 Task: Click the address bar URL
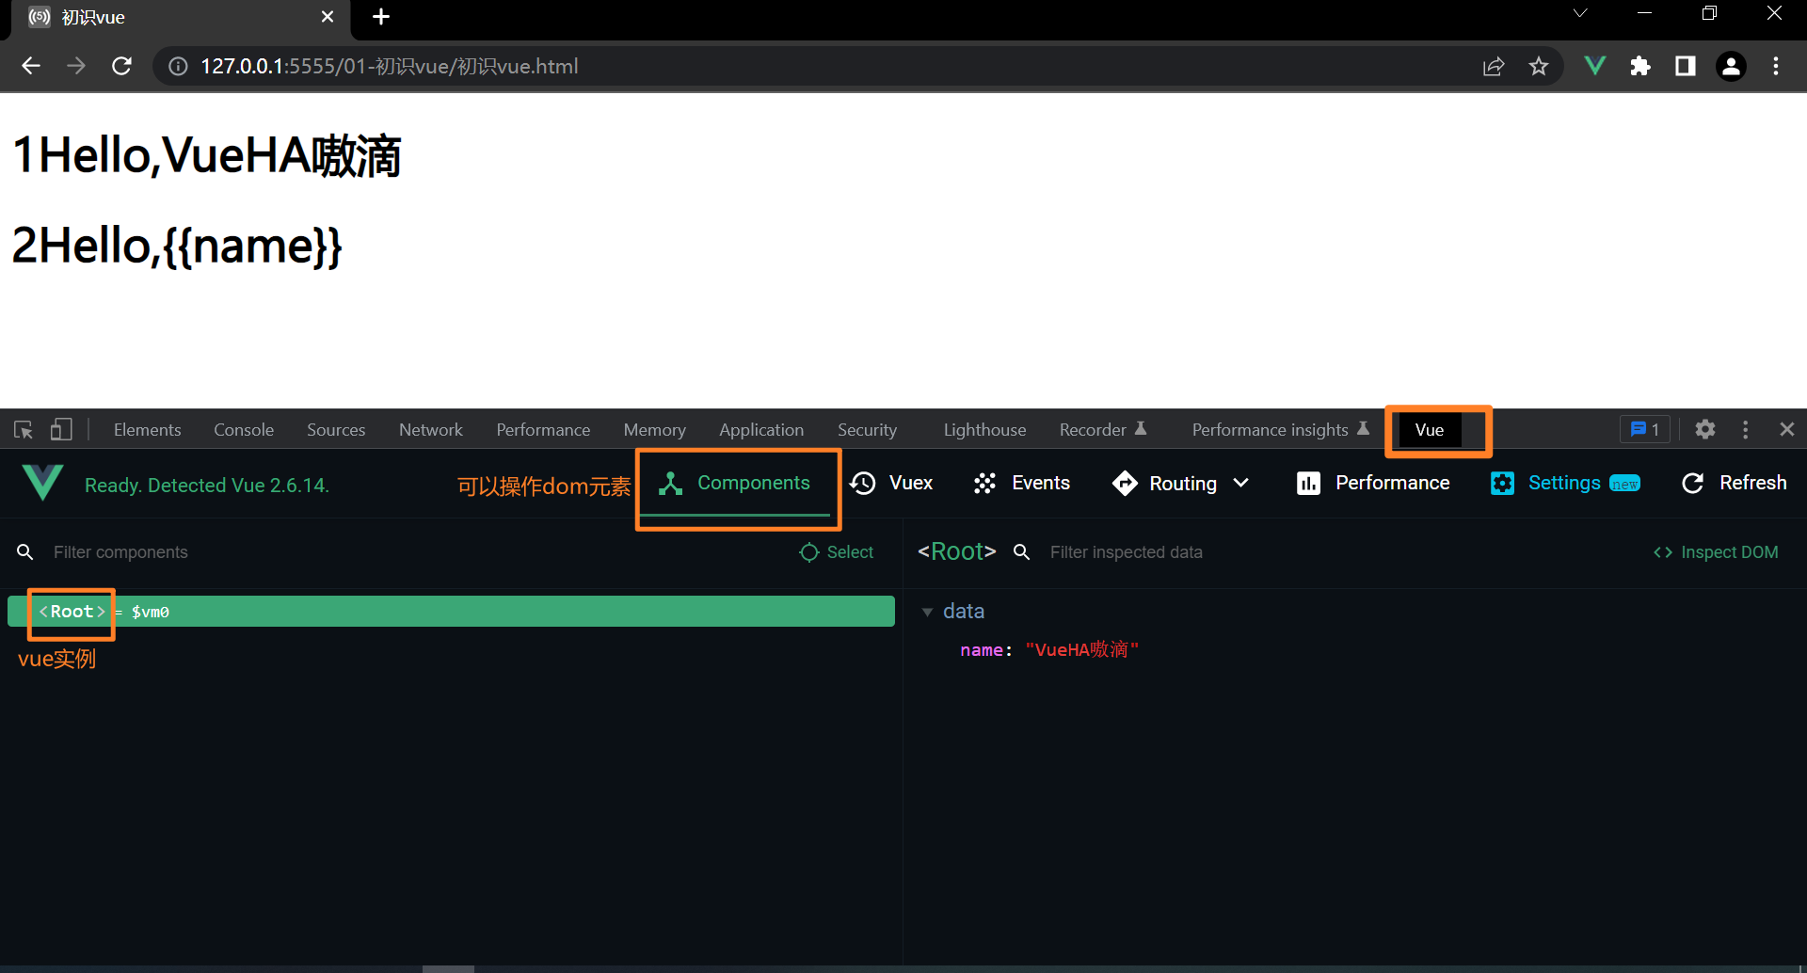390,66
